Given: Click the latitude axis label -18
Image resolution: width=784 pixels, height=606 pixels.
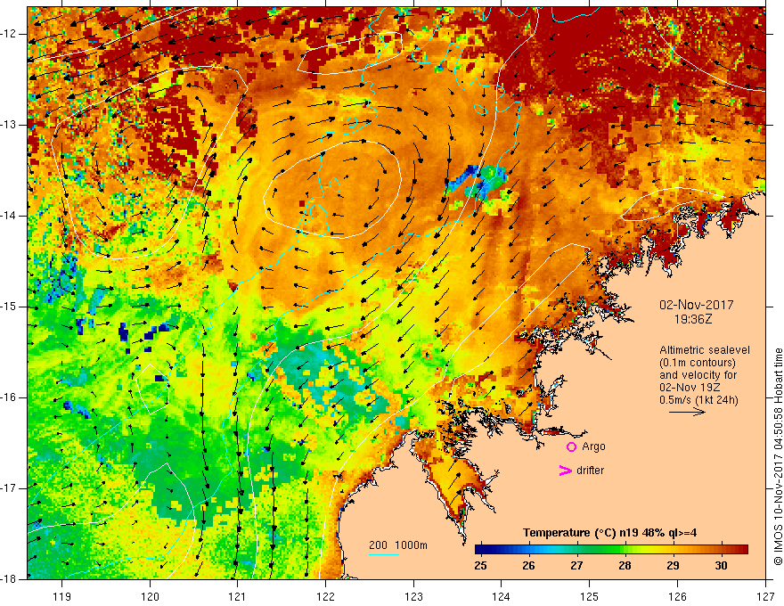Looking at the screenshot, I should [9, 579].
